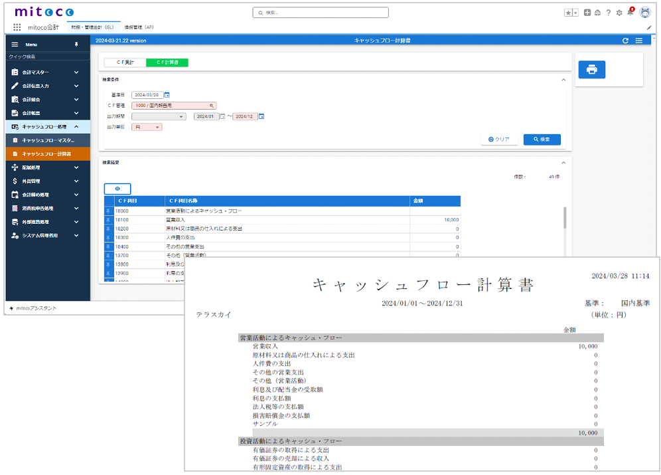Viewport: 661px width, 475px height.
Task: Toggle the hamburger Menu icon in sidebar
Action: coord(15,45)
